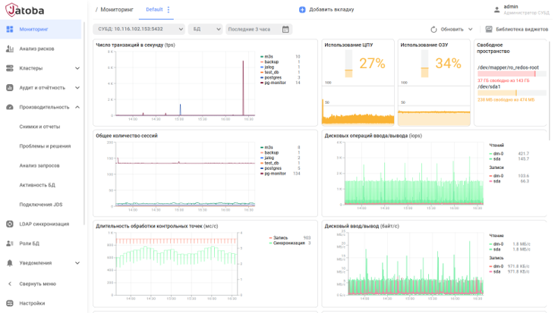Collapse the Производительность menu group
The height and width of the screenshot is (313, 558).
pyautogui.click(x=77, y=107)
